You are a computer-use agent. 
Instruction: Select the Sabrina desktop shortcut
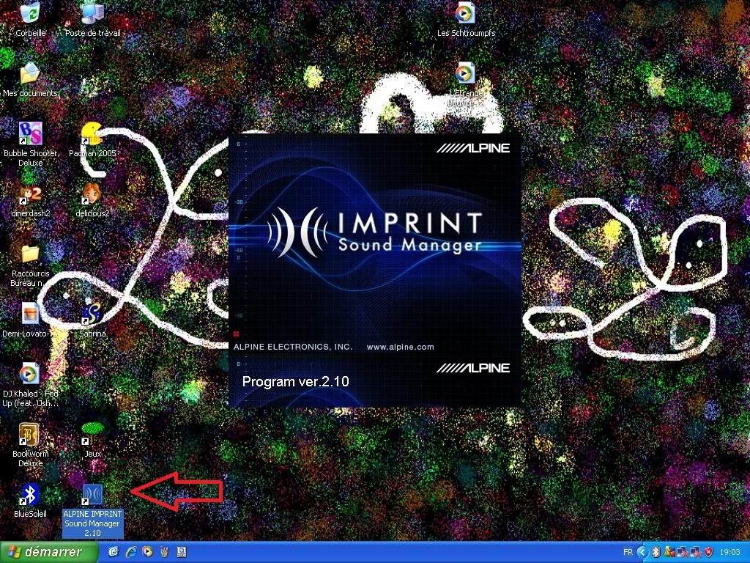tap(92, 314)
